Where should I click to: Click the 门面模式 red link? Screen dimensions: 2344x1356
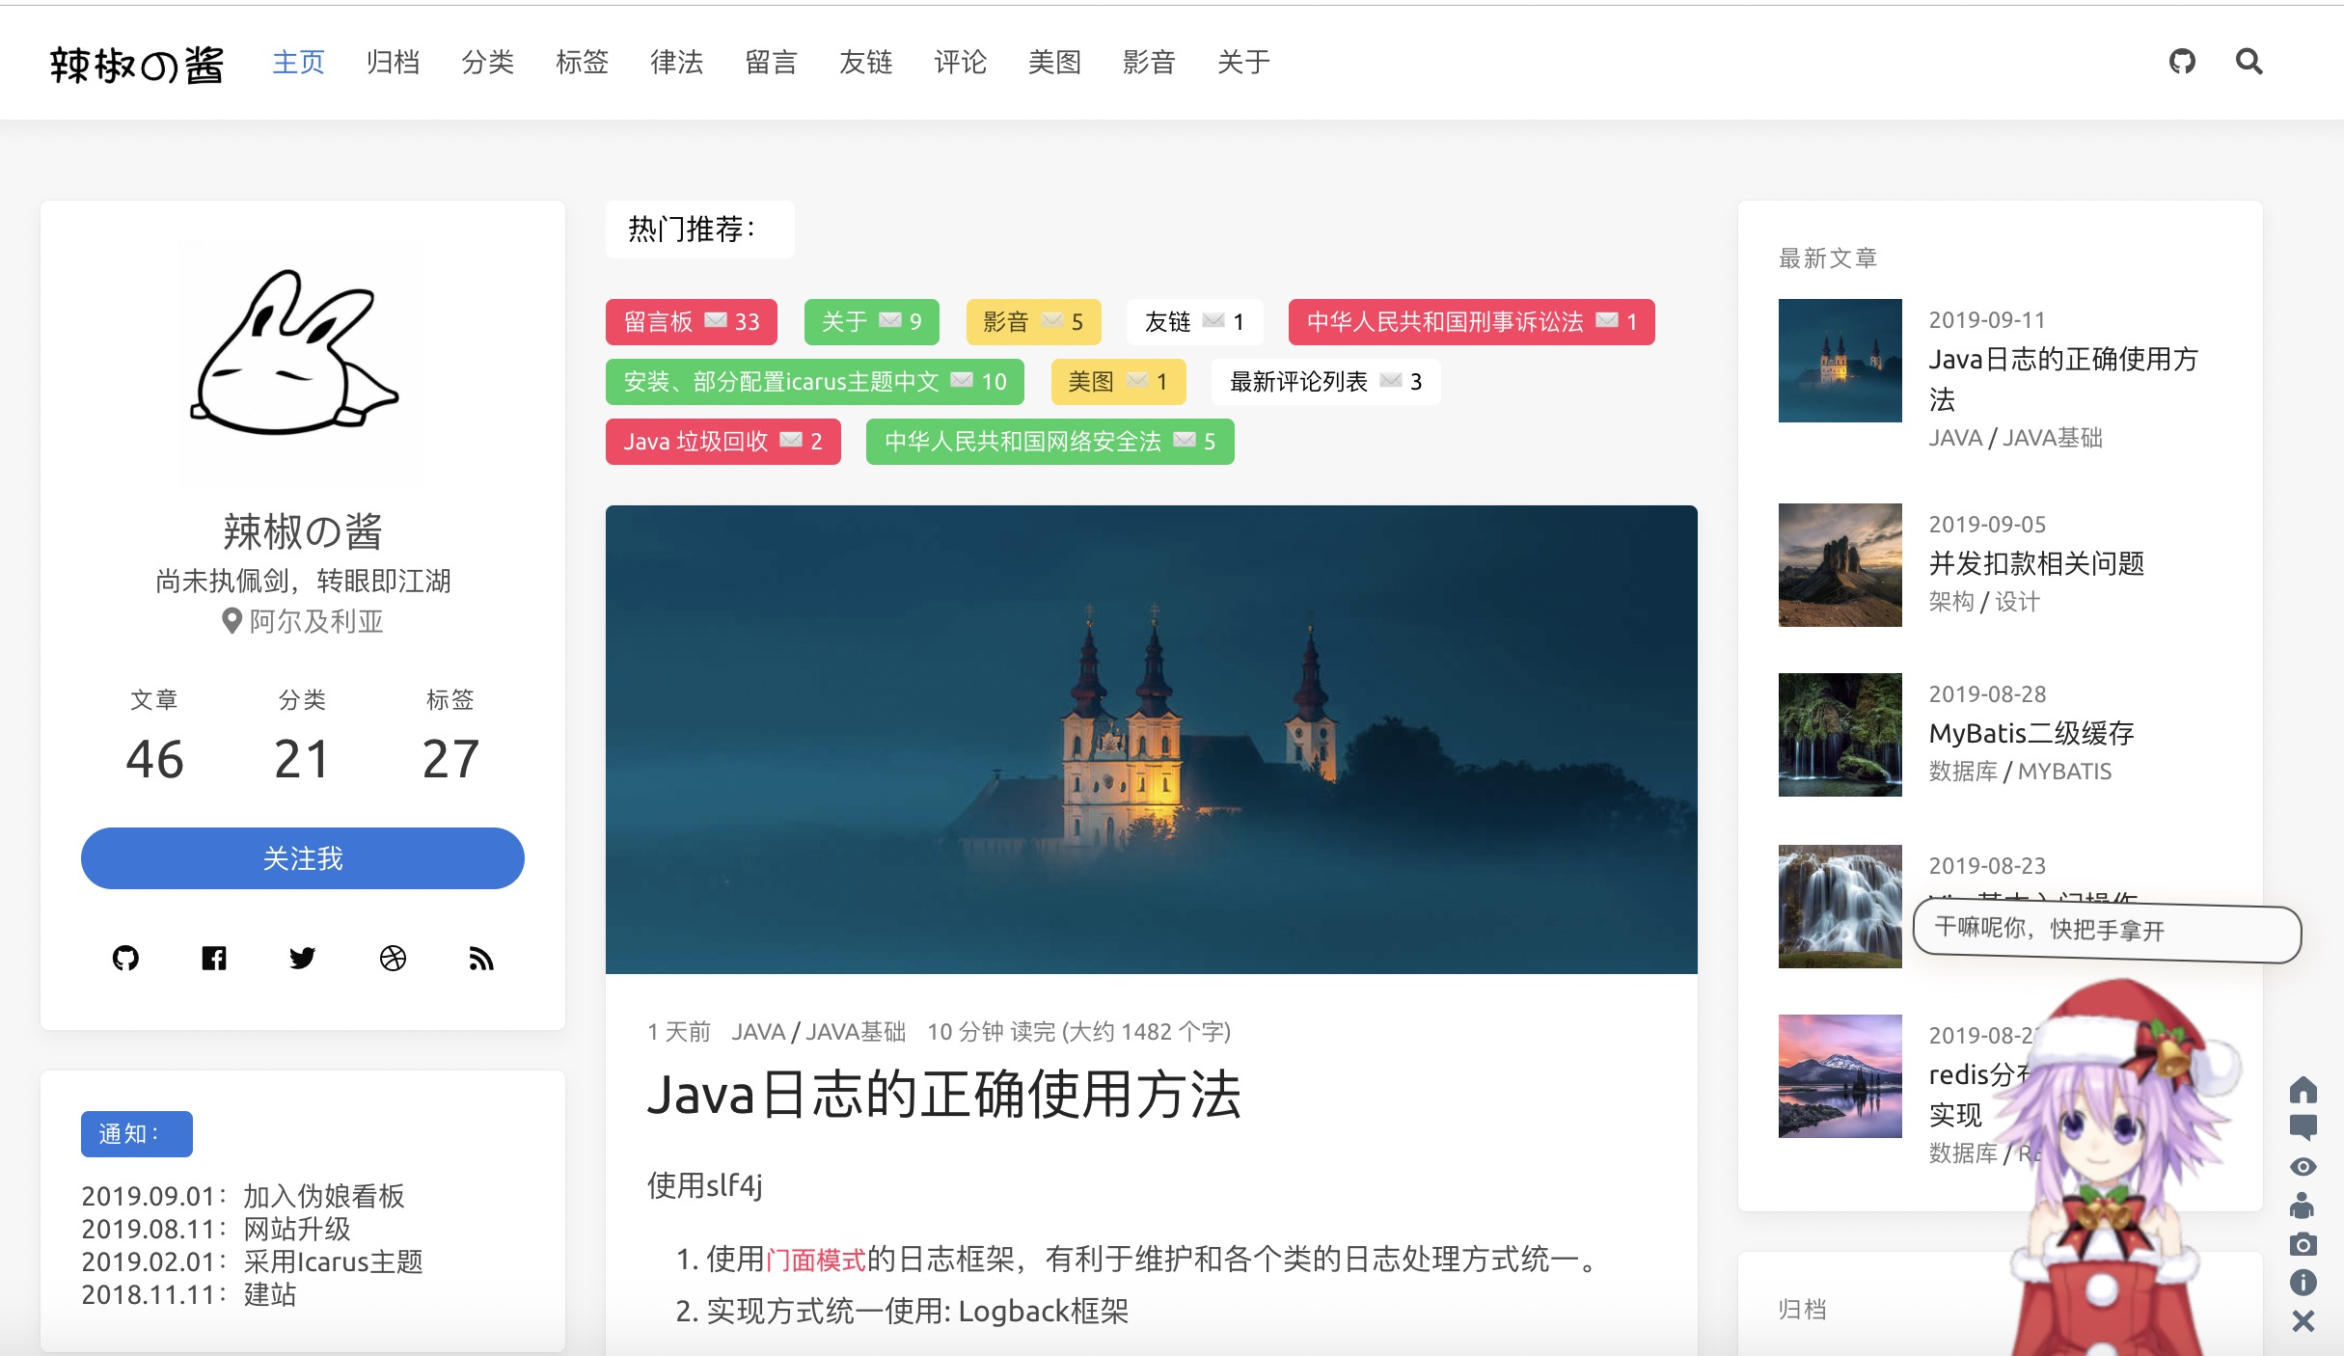pyautogui.click(x=815, y=1260)
